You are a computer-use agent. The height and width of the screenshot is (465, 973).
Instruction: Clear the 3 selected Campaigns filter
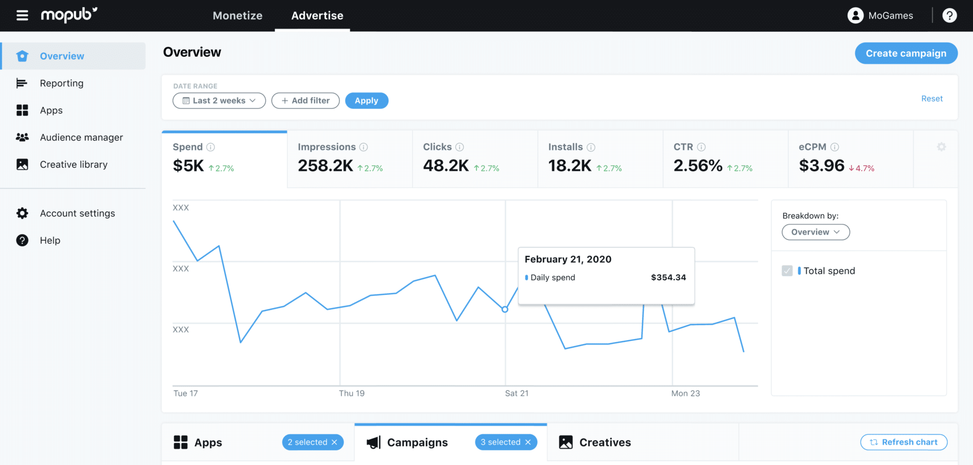[528, 442]
